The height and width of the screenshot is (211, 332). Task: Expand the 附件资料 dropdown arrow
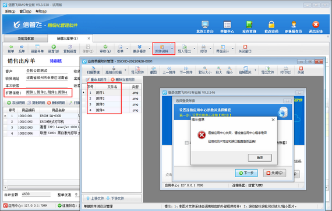click(x=172, y=48)
